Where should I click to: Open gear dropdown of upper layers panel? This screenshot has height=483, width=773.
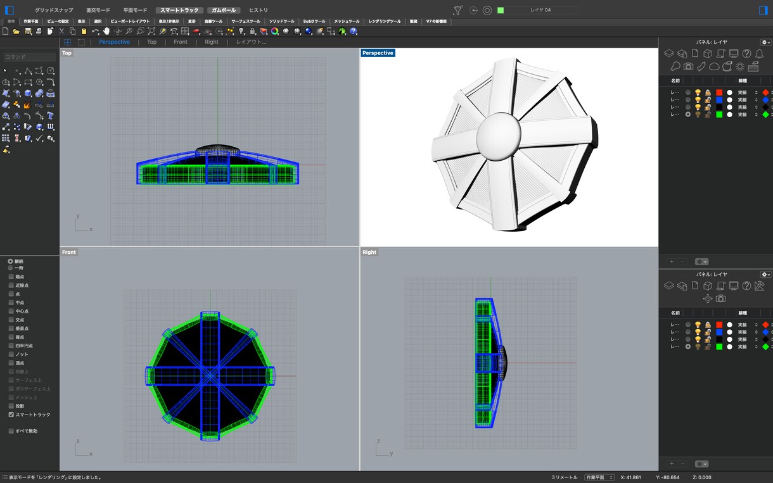click(x=765, y=42)
